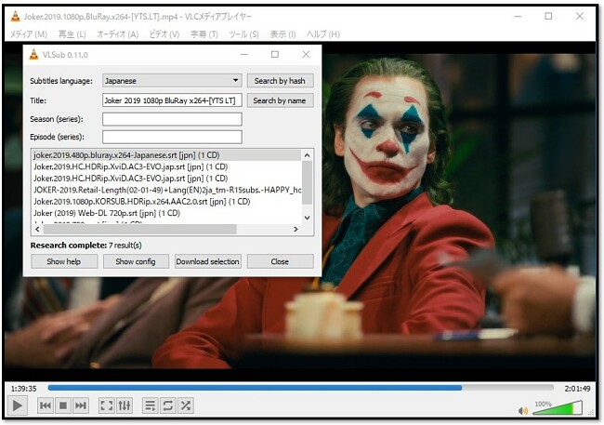Open the メディア (M) menu
Image resolution: width=604 pixels, height=425 pixels.
(x=29, y=34)
